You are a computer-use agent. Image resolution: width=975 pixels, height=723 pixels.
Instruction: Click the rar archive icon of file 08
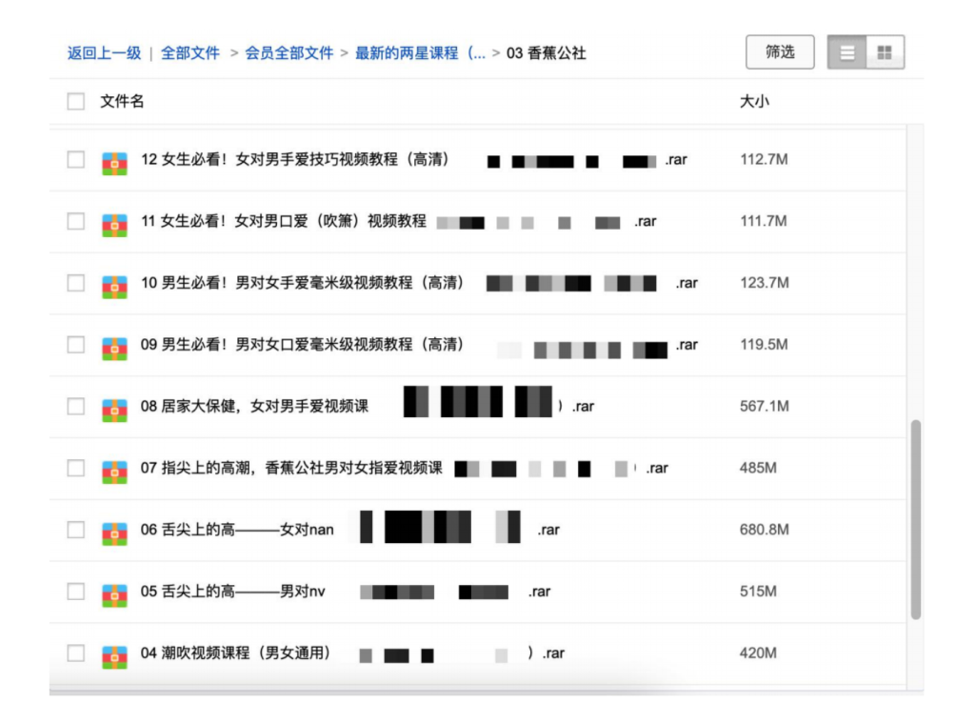[114, 410]
